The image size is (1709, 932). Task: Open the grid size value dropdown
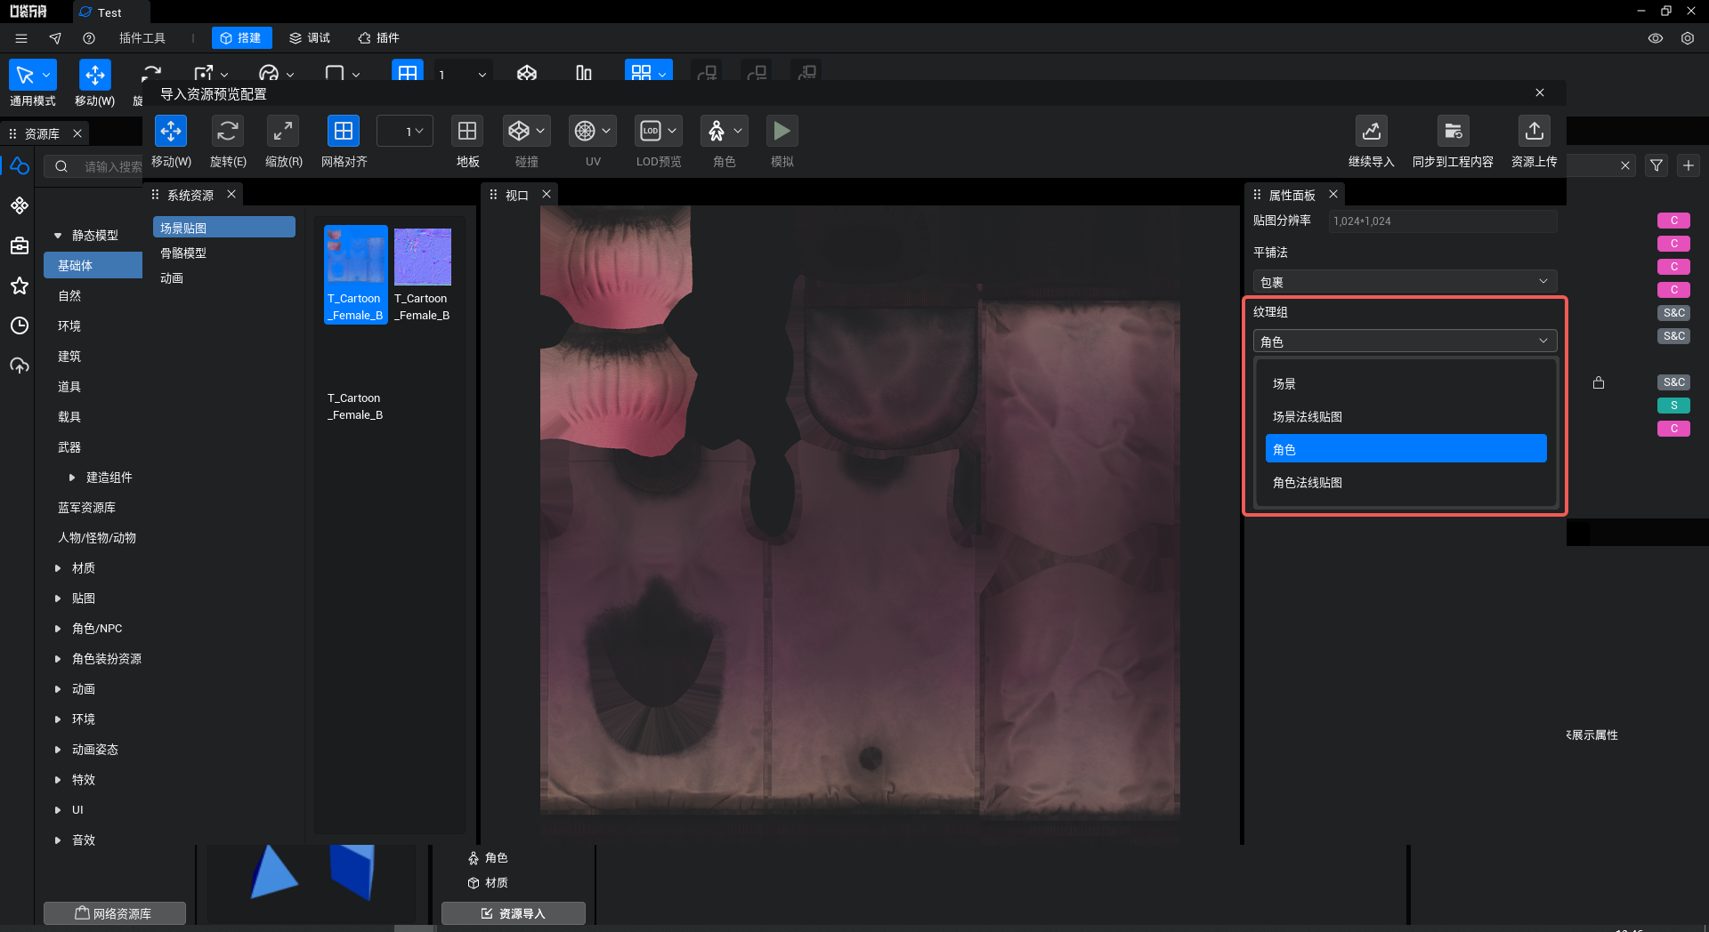point(405,132)
